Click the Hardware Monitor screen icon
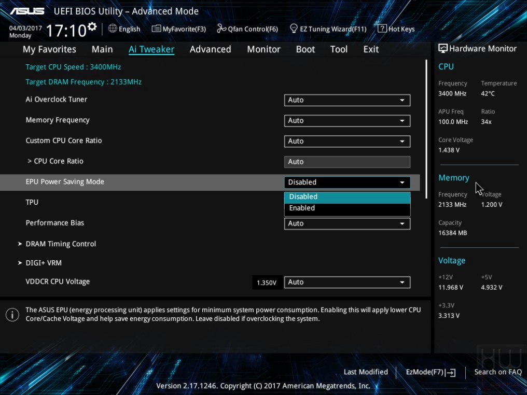527x395 pixels. (x=443, y=48)
